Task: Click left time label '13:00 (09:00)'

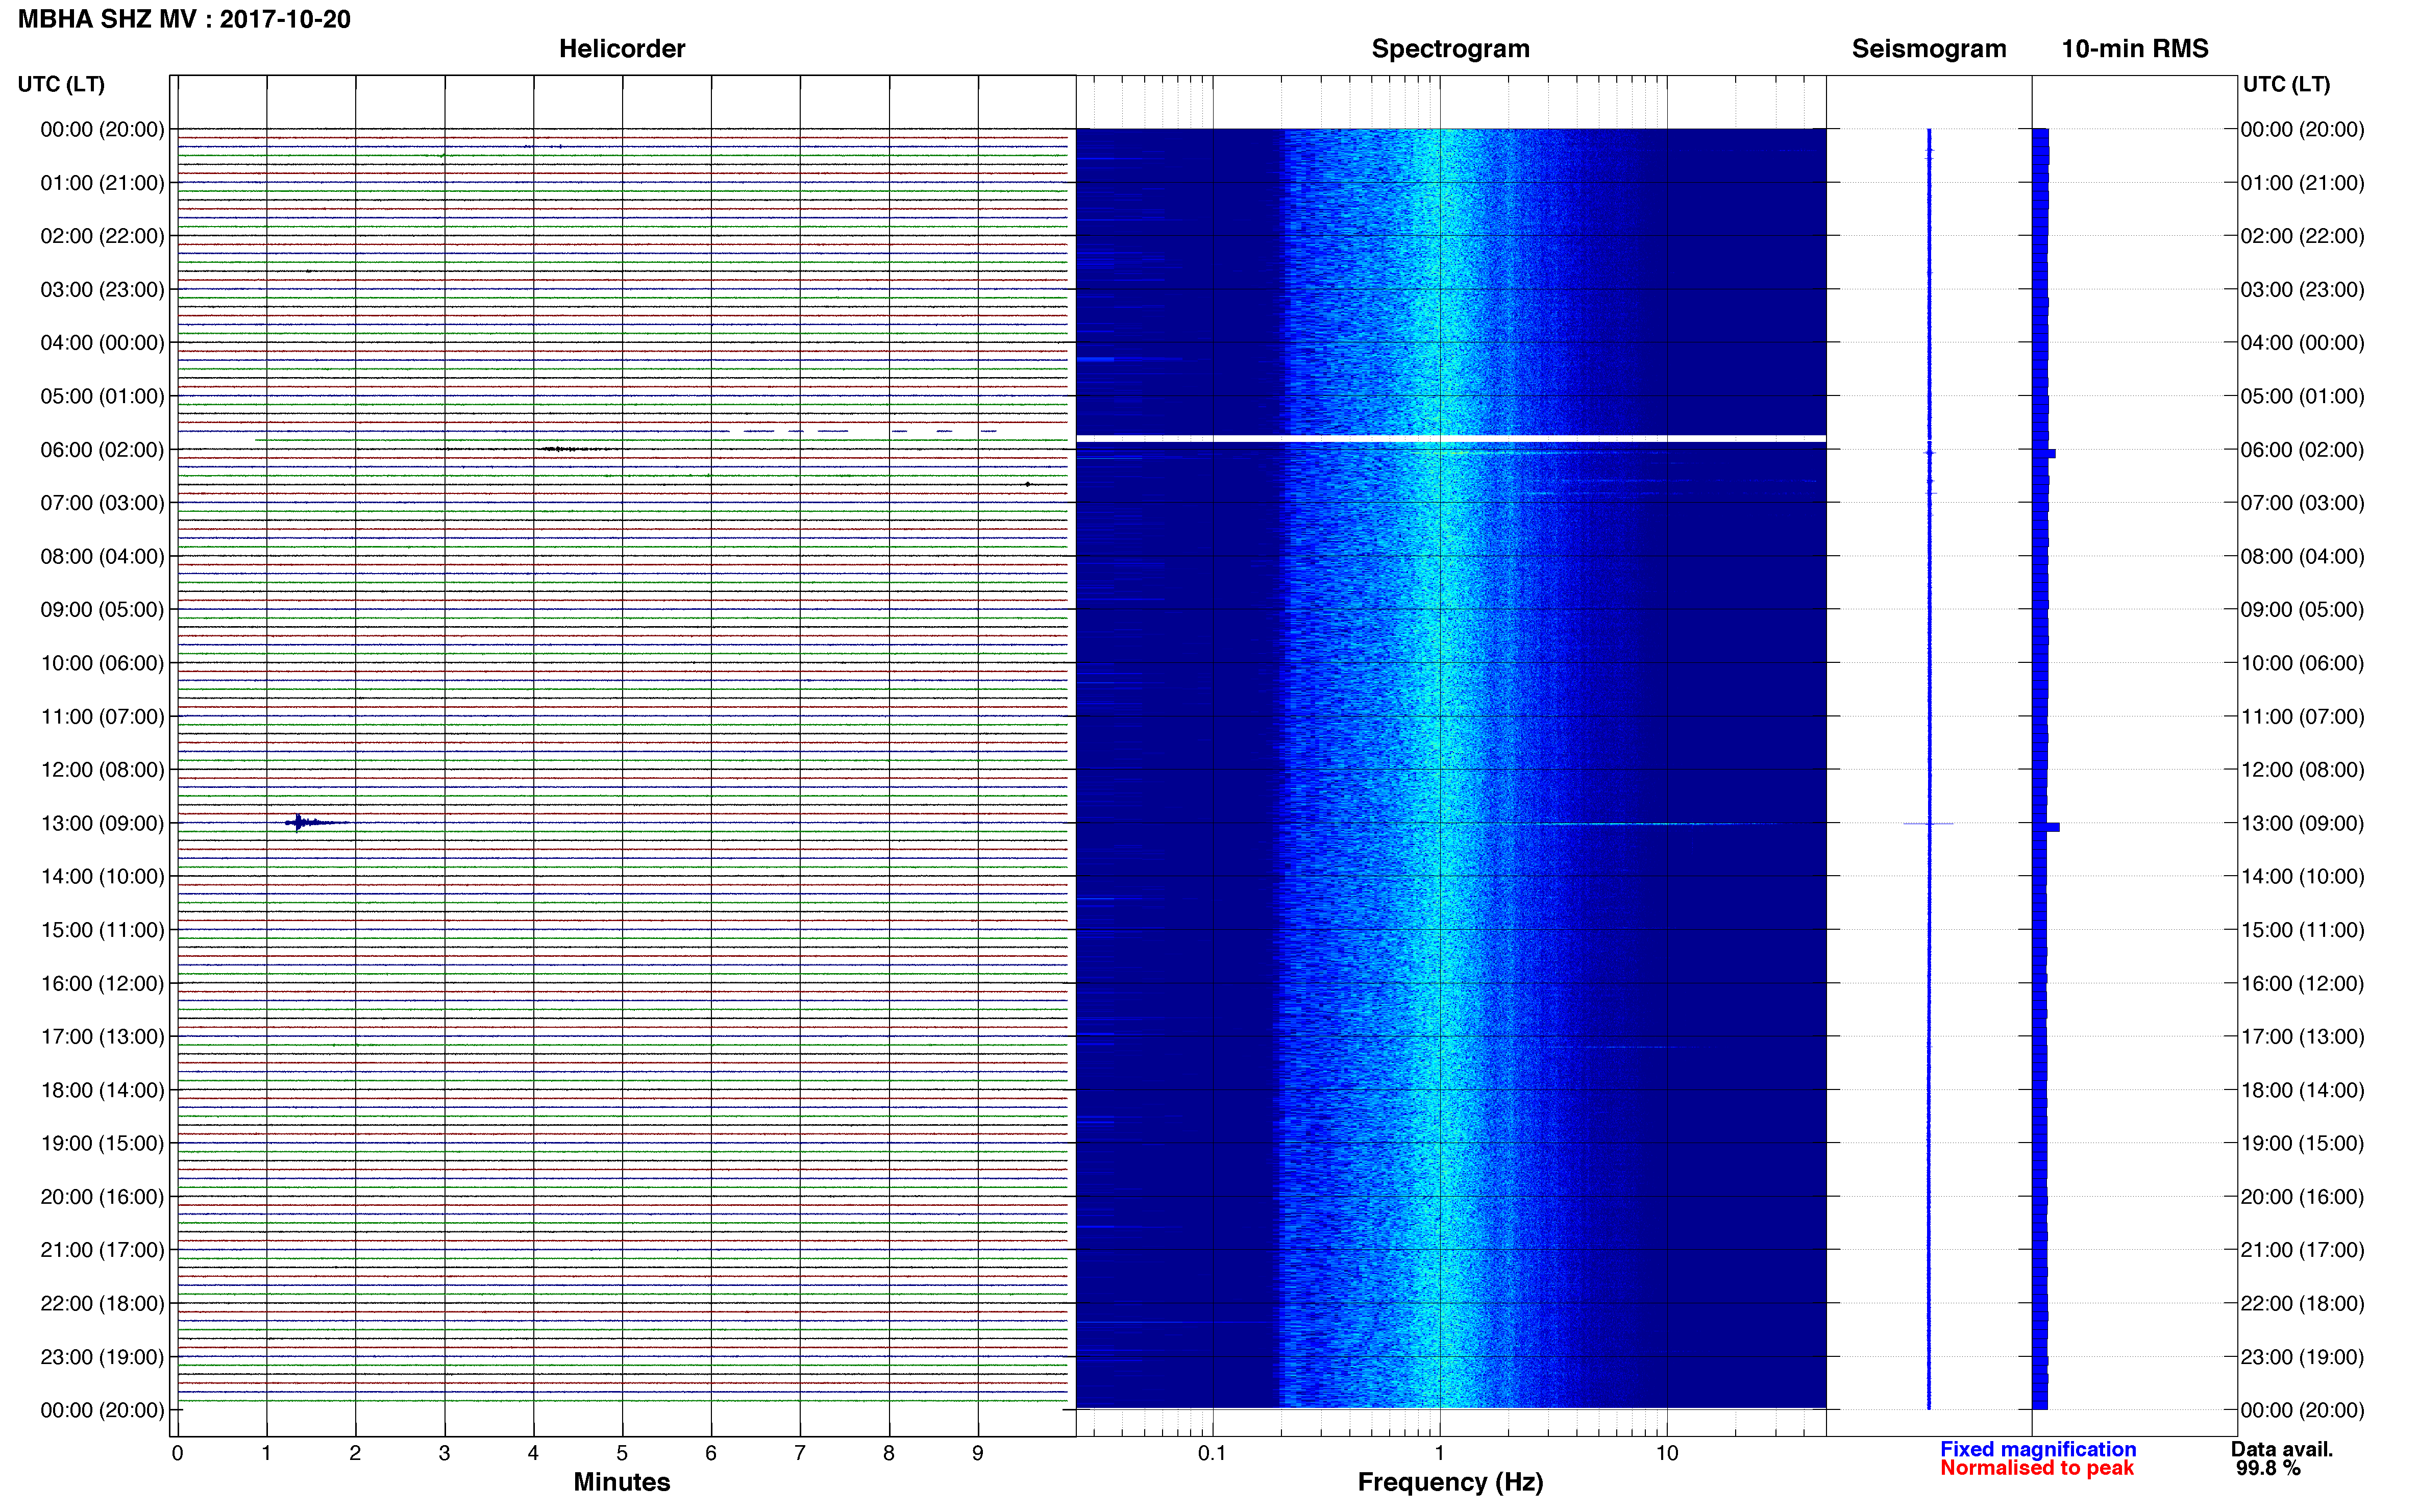Action: tap(102, 823)
